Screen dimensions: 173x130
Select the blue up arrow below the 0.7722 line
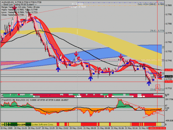(x=149, y=83)
